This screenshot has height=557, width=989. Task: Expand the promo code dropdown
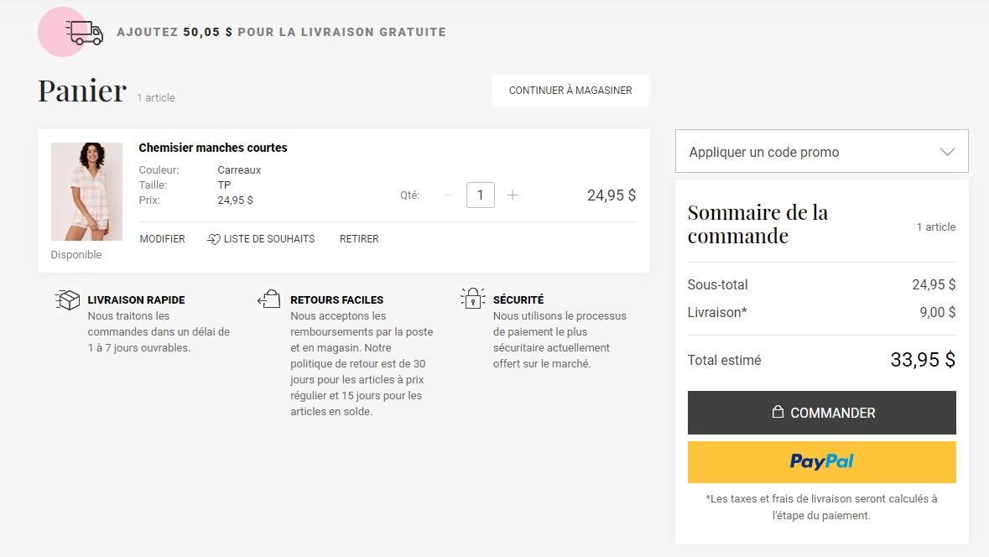tap(822, 151)
